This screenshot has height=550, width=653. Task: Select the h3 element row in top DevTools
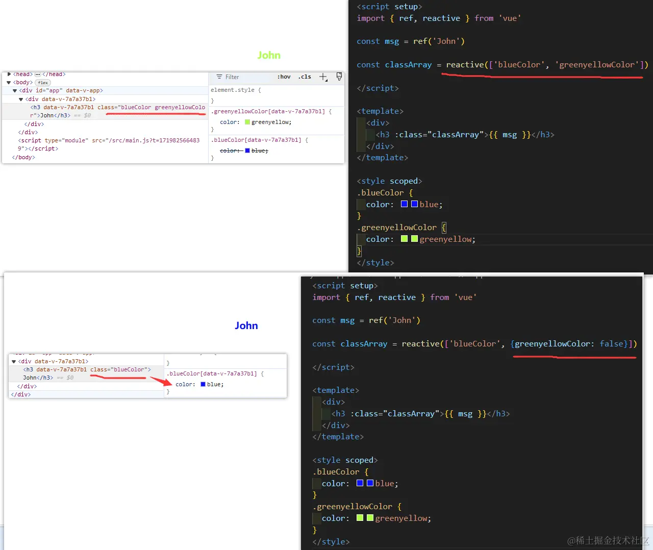105,112
